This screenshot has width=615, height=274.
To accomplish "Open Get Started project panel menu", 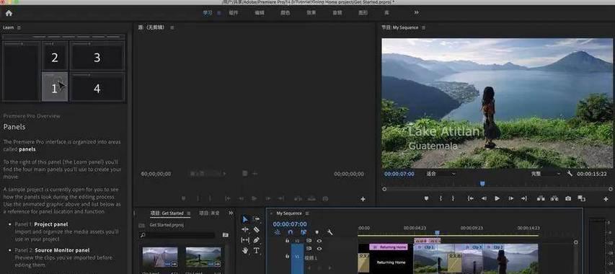I will pos(188,213).
